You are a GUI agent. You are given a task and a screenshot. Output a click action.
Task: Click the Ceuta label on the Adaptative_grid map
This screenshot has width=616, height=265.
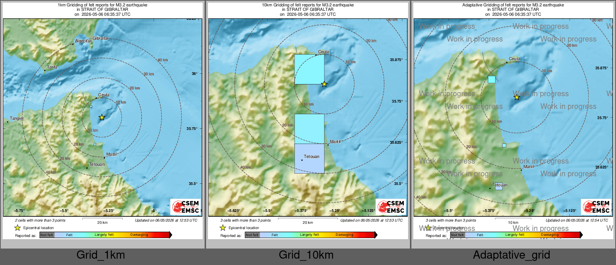tap(514, 59)
